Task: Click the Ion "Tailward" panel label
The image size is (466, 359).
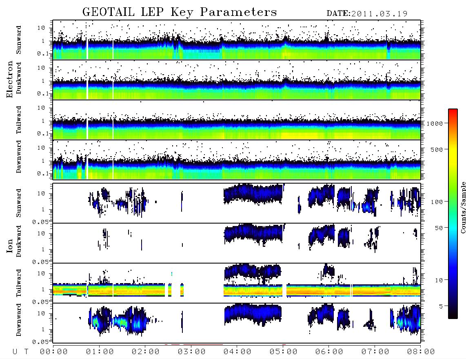Action: pos(19,283)
